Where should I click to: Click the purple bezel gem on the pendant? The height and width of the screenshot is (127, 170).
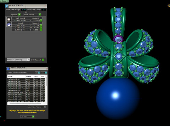pos(118,39)
